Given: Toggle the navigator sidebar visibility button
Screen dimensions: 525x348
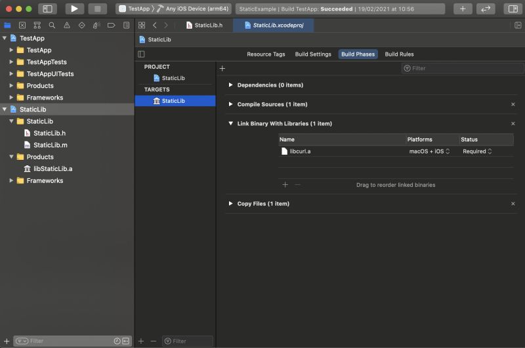Looking at the screenshot, I should click(47, 9).
